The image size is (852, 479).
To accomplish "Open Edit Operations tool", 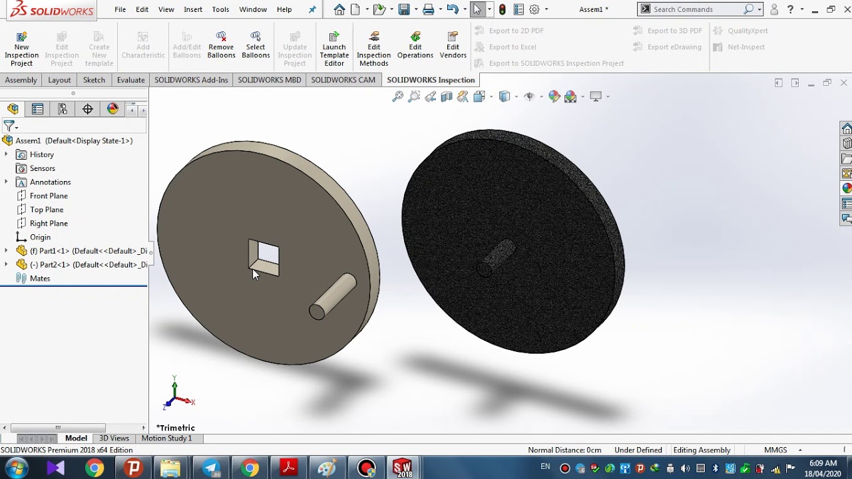I will 415,45.
